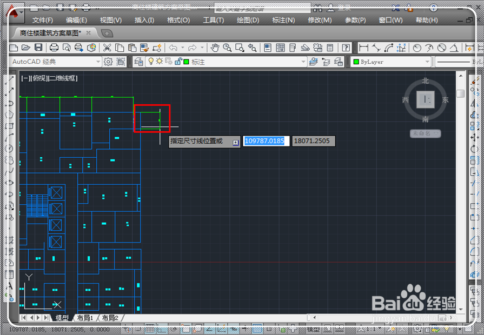This screenshot has width=484, height=335.
Task: Select the 模型 model tab
Action: pos(62,318)
